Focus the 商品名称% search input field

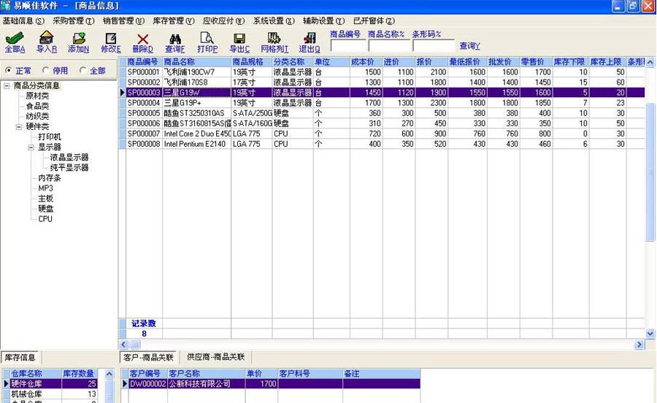click(389, 45)
